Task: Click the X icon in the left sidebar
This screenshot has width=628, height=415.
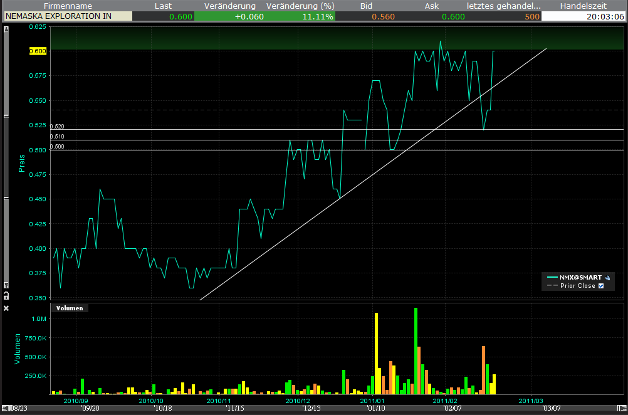Action: click(5, 308)
